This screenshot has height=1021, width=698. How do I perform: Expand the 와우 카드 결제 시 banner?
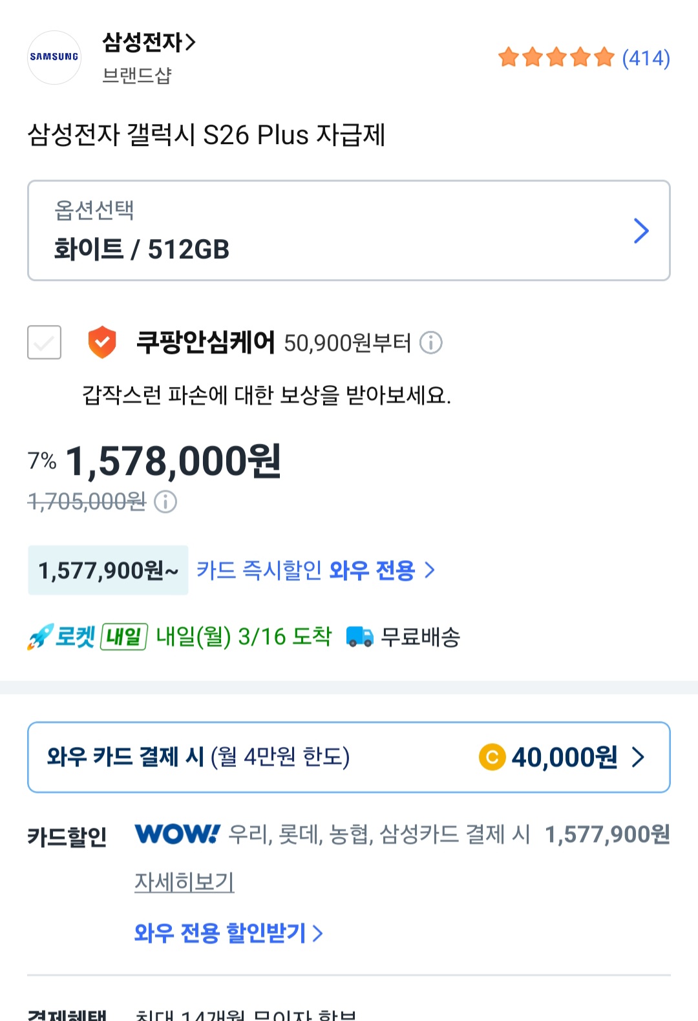348,757
